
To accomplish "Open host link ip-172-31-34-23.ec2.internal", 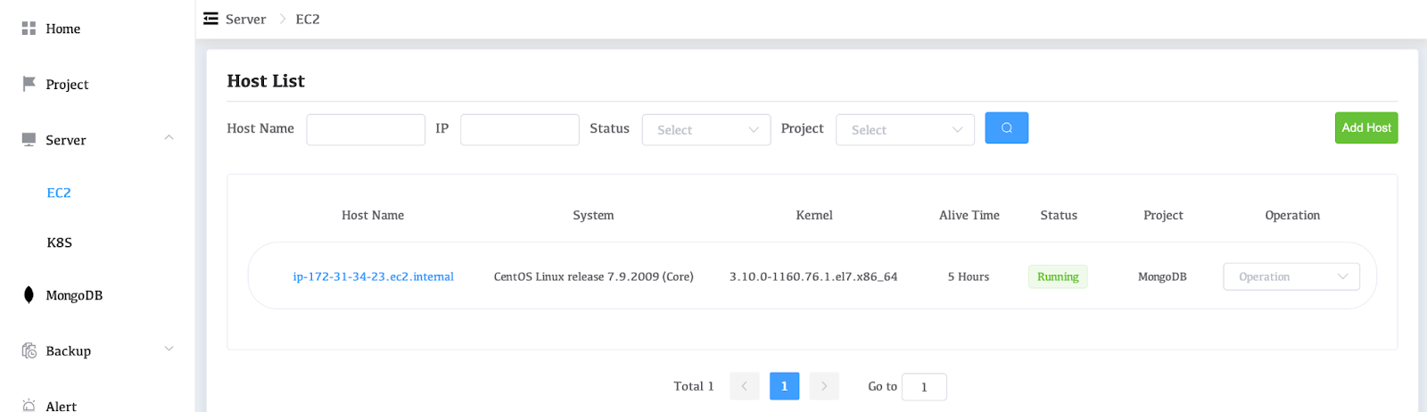I will click(x=373, y=276).
